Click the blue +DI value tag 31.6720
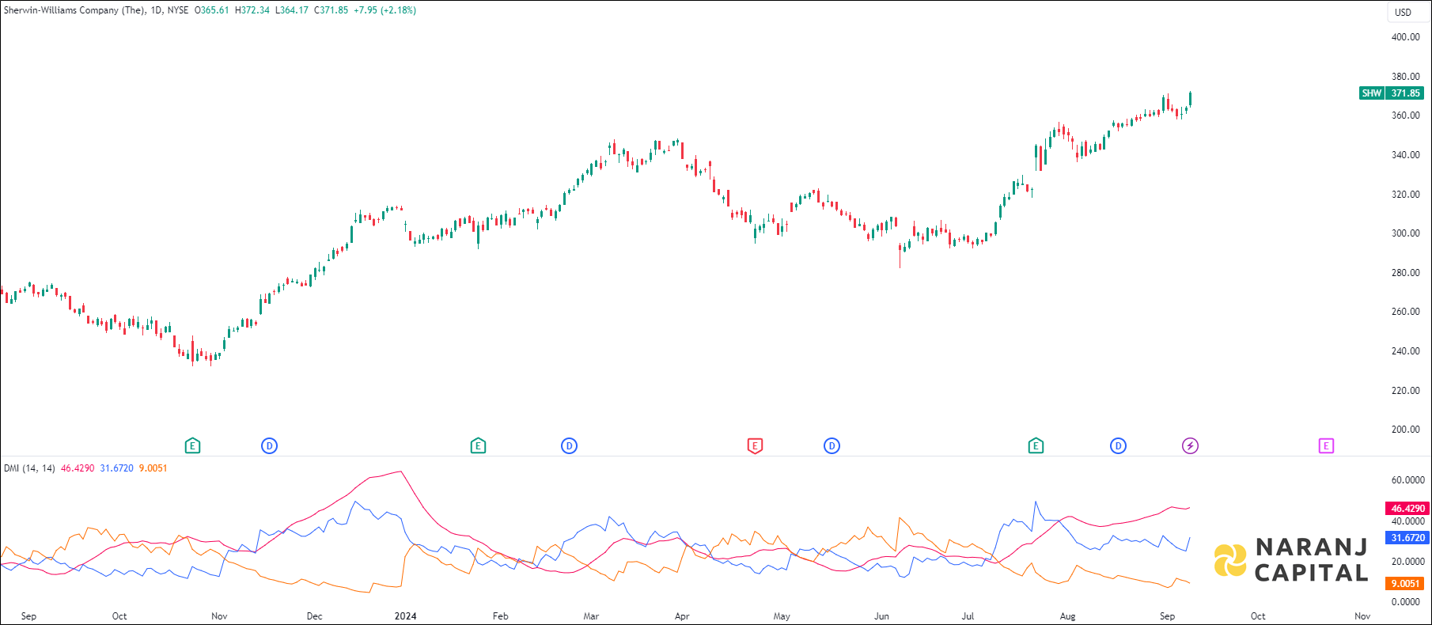Image resolution: width=1432 pixels, height=625 pixels. 1407,538
